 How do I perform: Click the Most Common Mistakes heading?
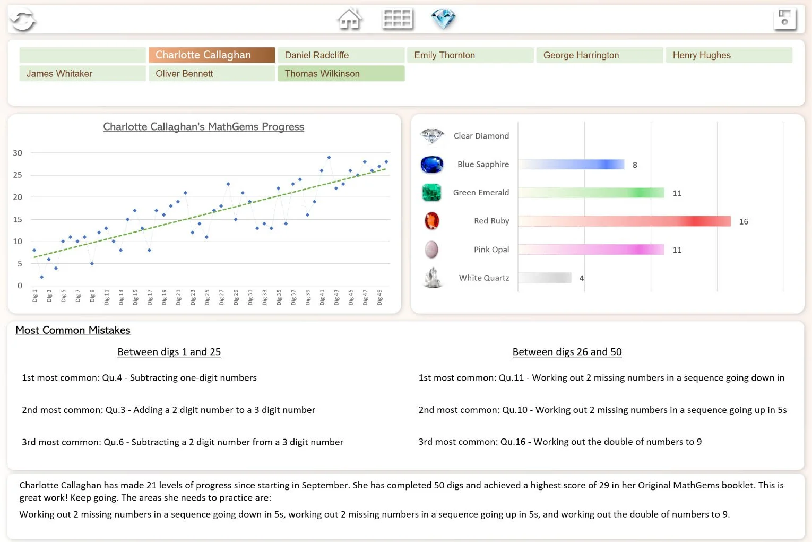73,330
